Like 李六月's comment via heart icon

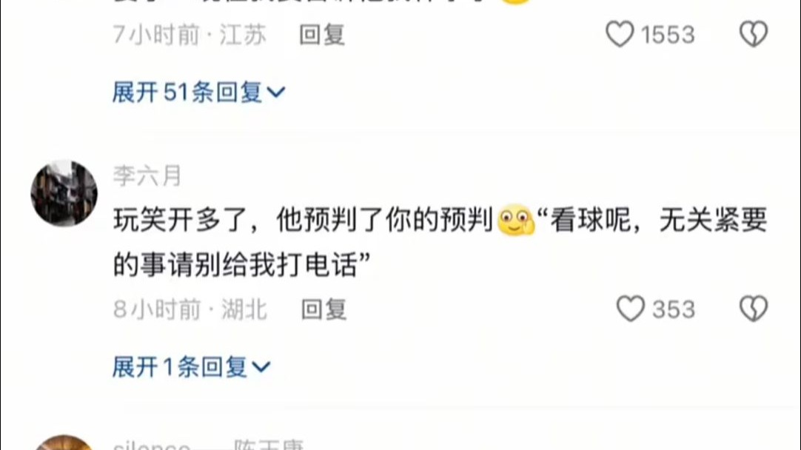tap(631, 309)
